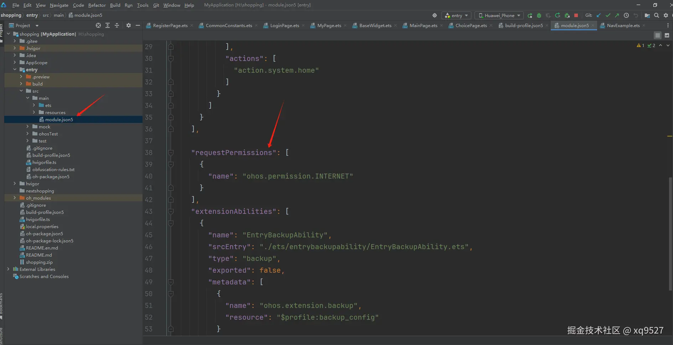
Task: Open the entry run configuration dropdown
Action: coord(456,15)
